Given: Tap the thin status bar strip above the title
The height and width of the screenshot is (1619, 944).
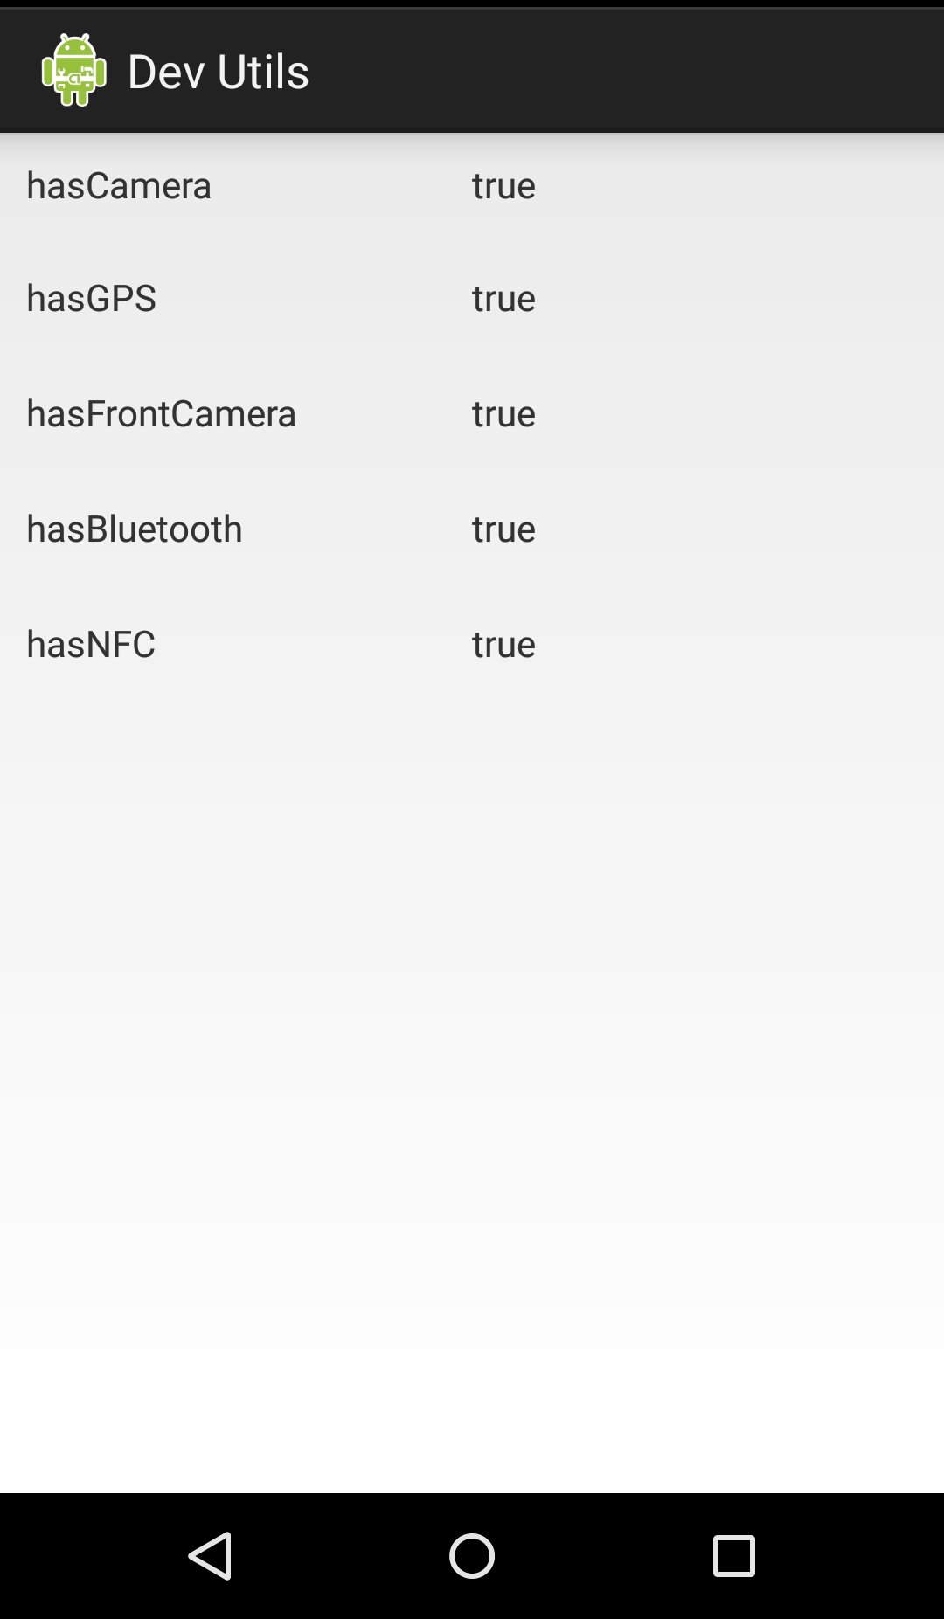Looking at the screenshot, I should [x=472, y=3].
